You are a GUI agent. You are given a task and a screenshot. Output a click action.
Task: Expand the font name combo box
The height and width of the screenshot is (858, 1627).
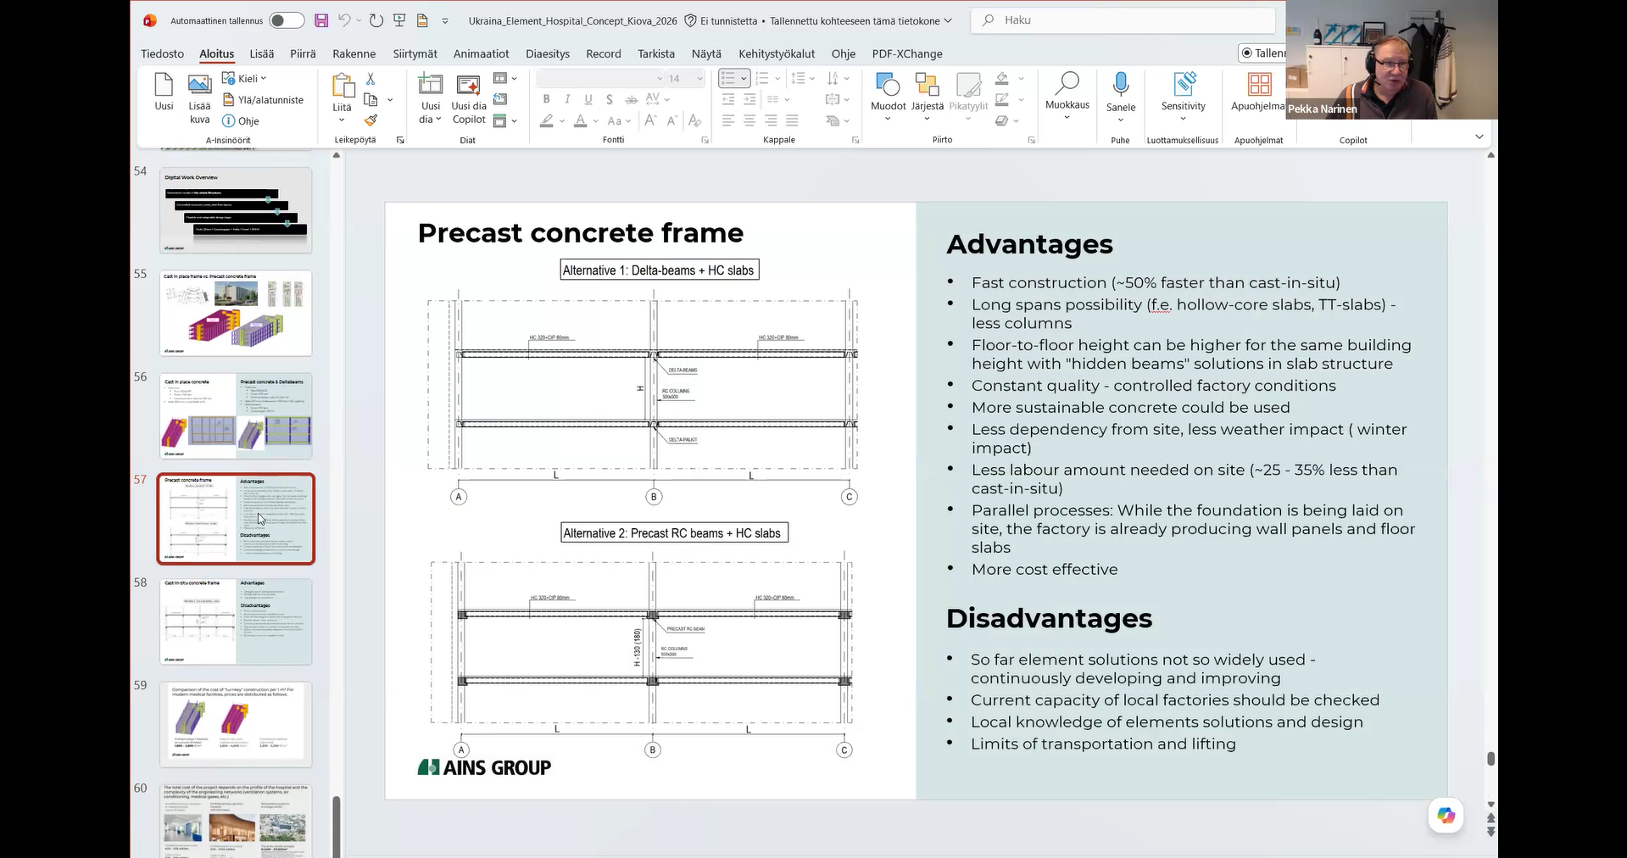tap(660, 79)
